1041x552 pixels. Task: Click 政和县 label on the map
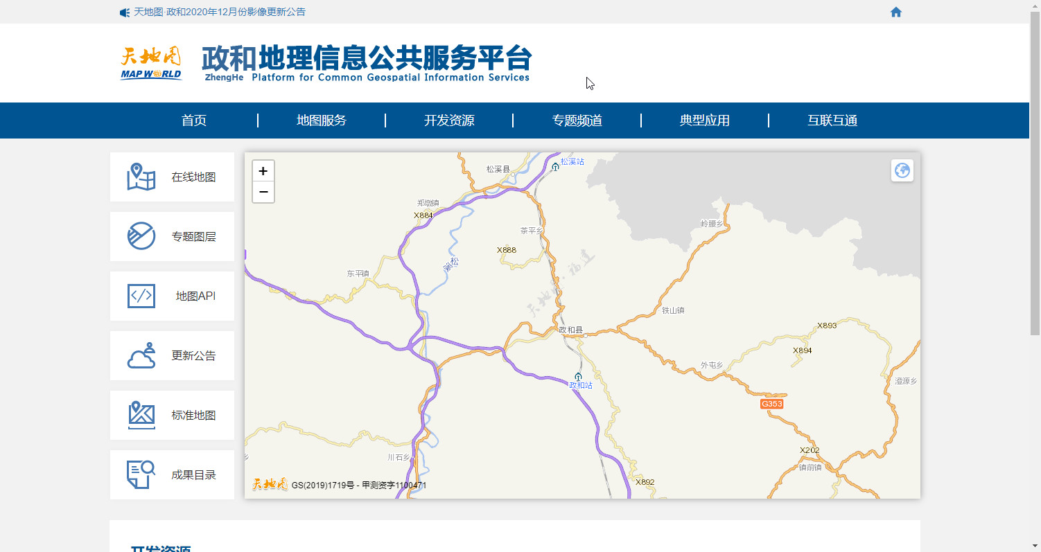point(571,330)
